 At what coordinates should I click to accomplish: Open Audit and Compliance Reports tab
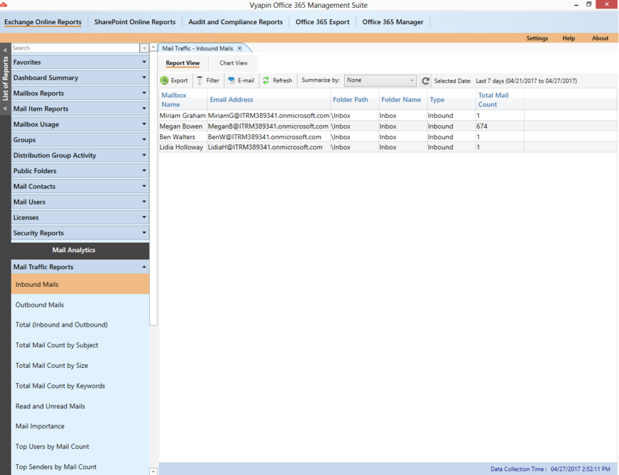click(235, 22)
